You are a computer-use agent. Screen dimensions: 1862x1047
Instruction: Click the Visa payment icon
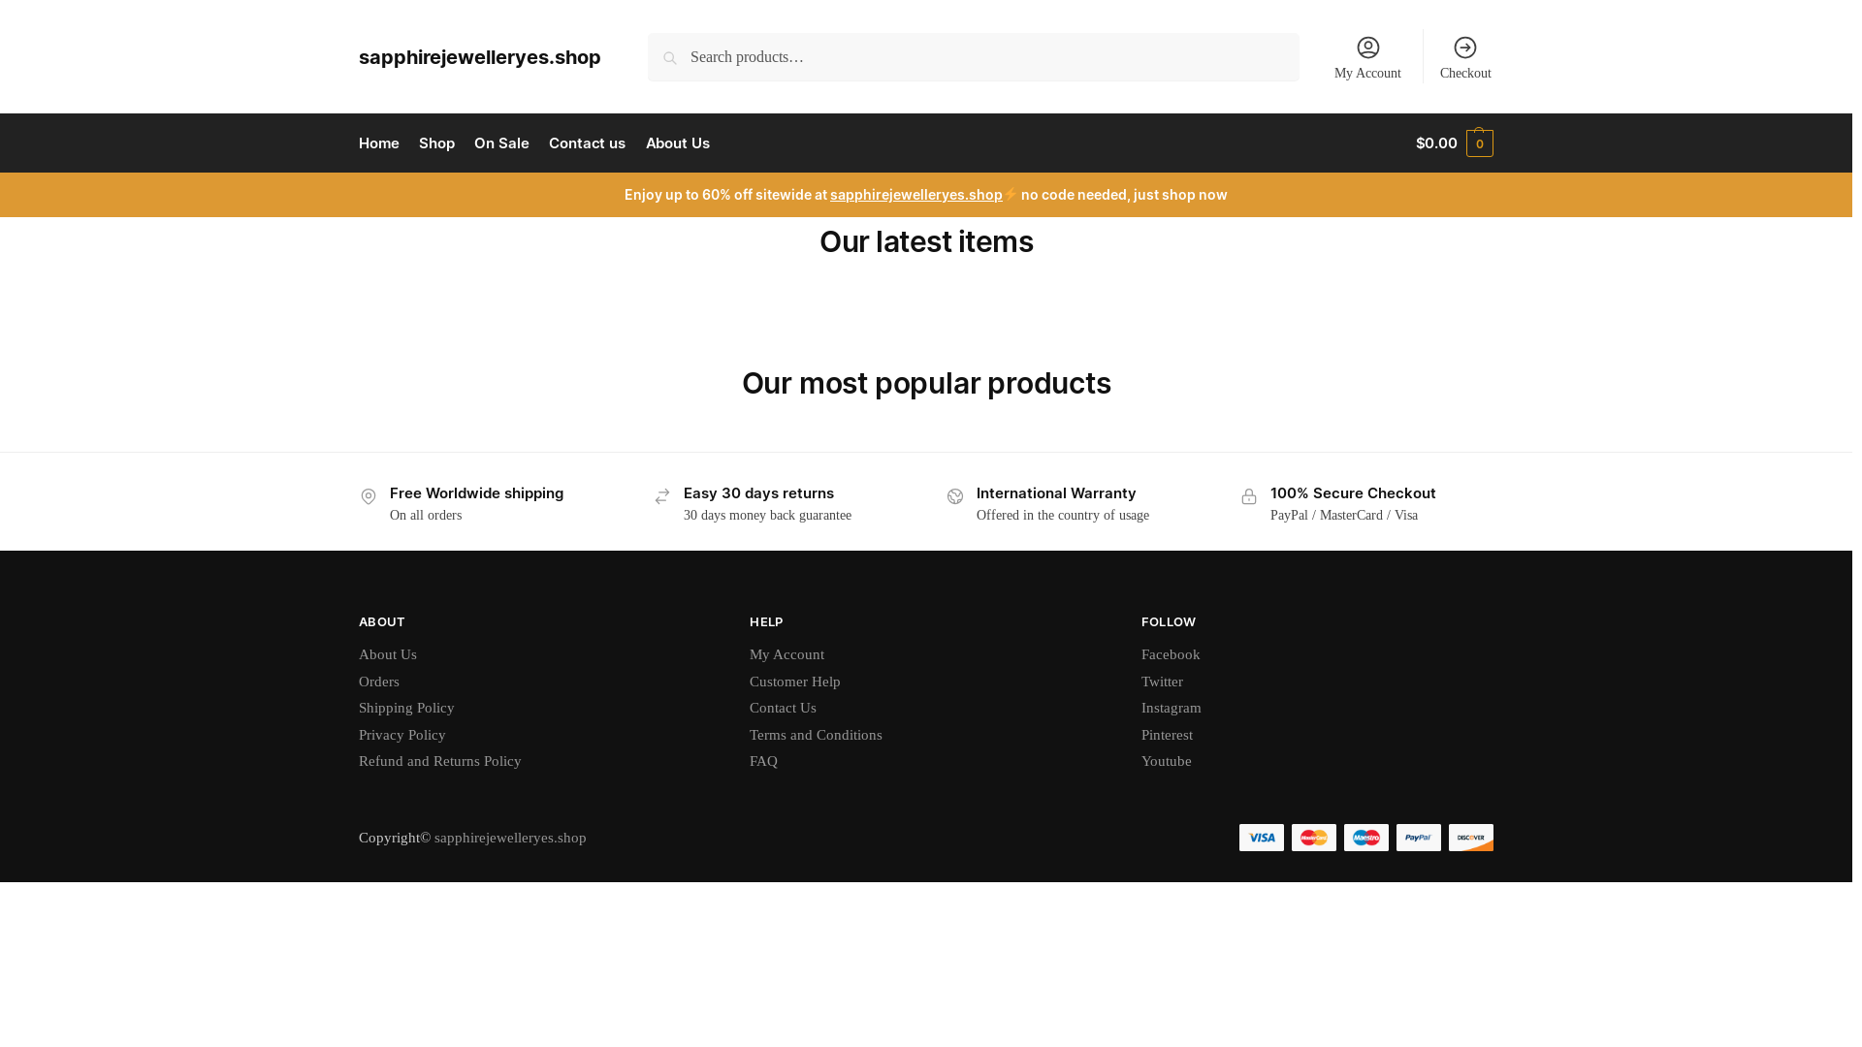click(1262, 838)
